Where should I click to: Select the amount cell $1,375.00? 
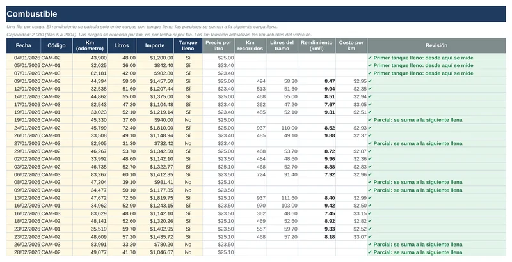point(155,96)
